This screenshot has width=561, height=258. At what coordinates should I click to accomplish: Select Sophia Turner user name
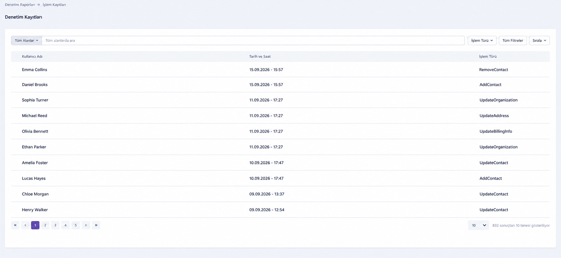(x=35, y=100)
